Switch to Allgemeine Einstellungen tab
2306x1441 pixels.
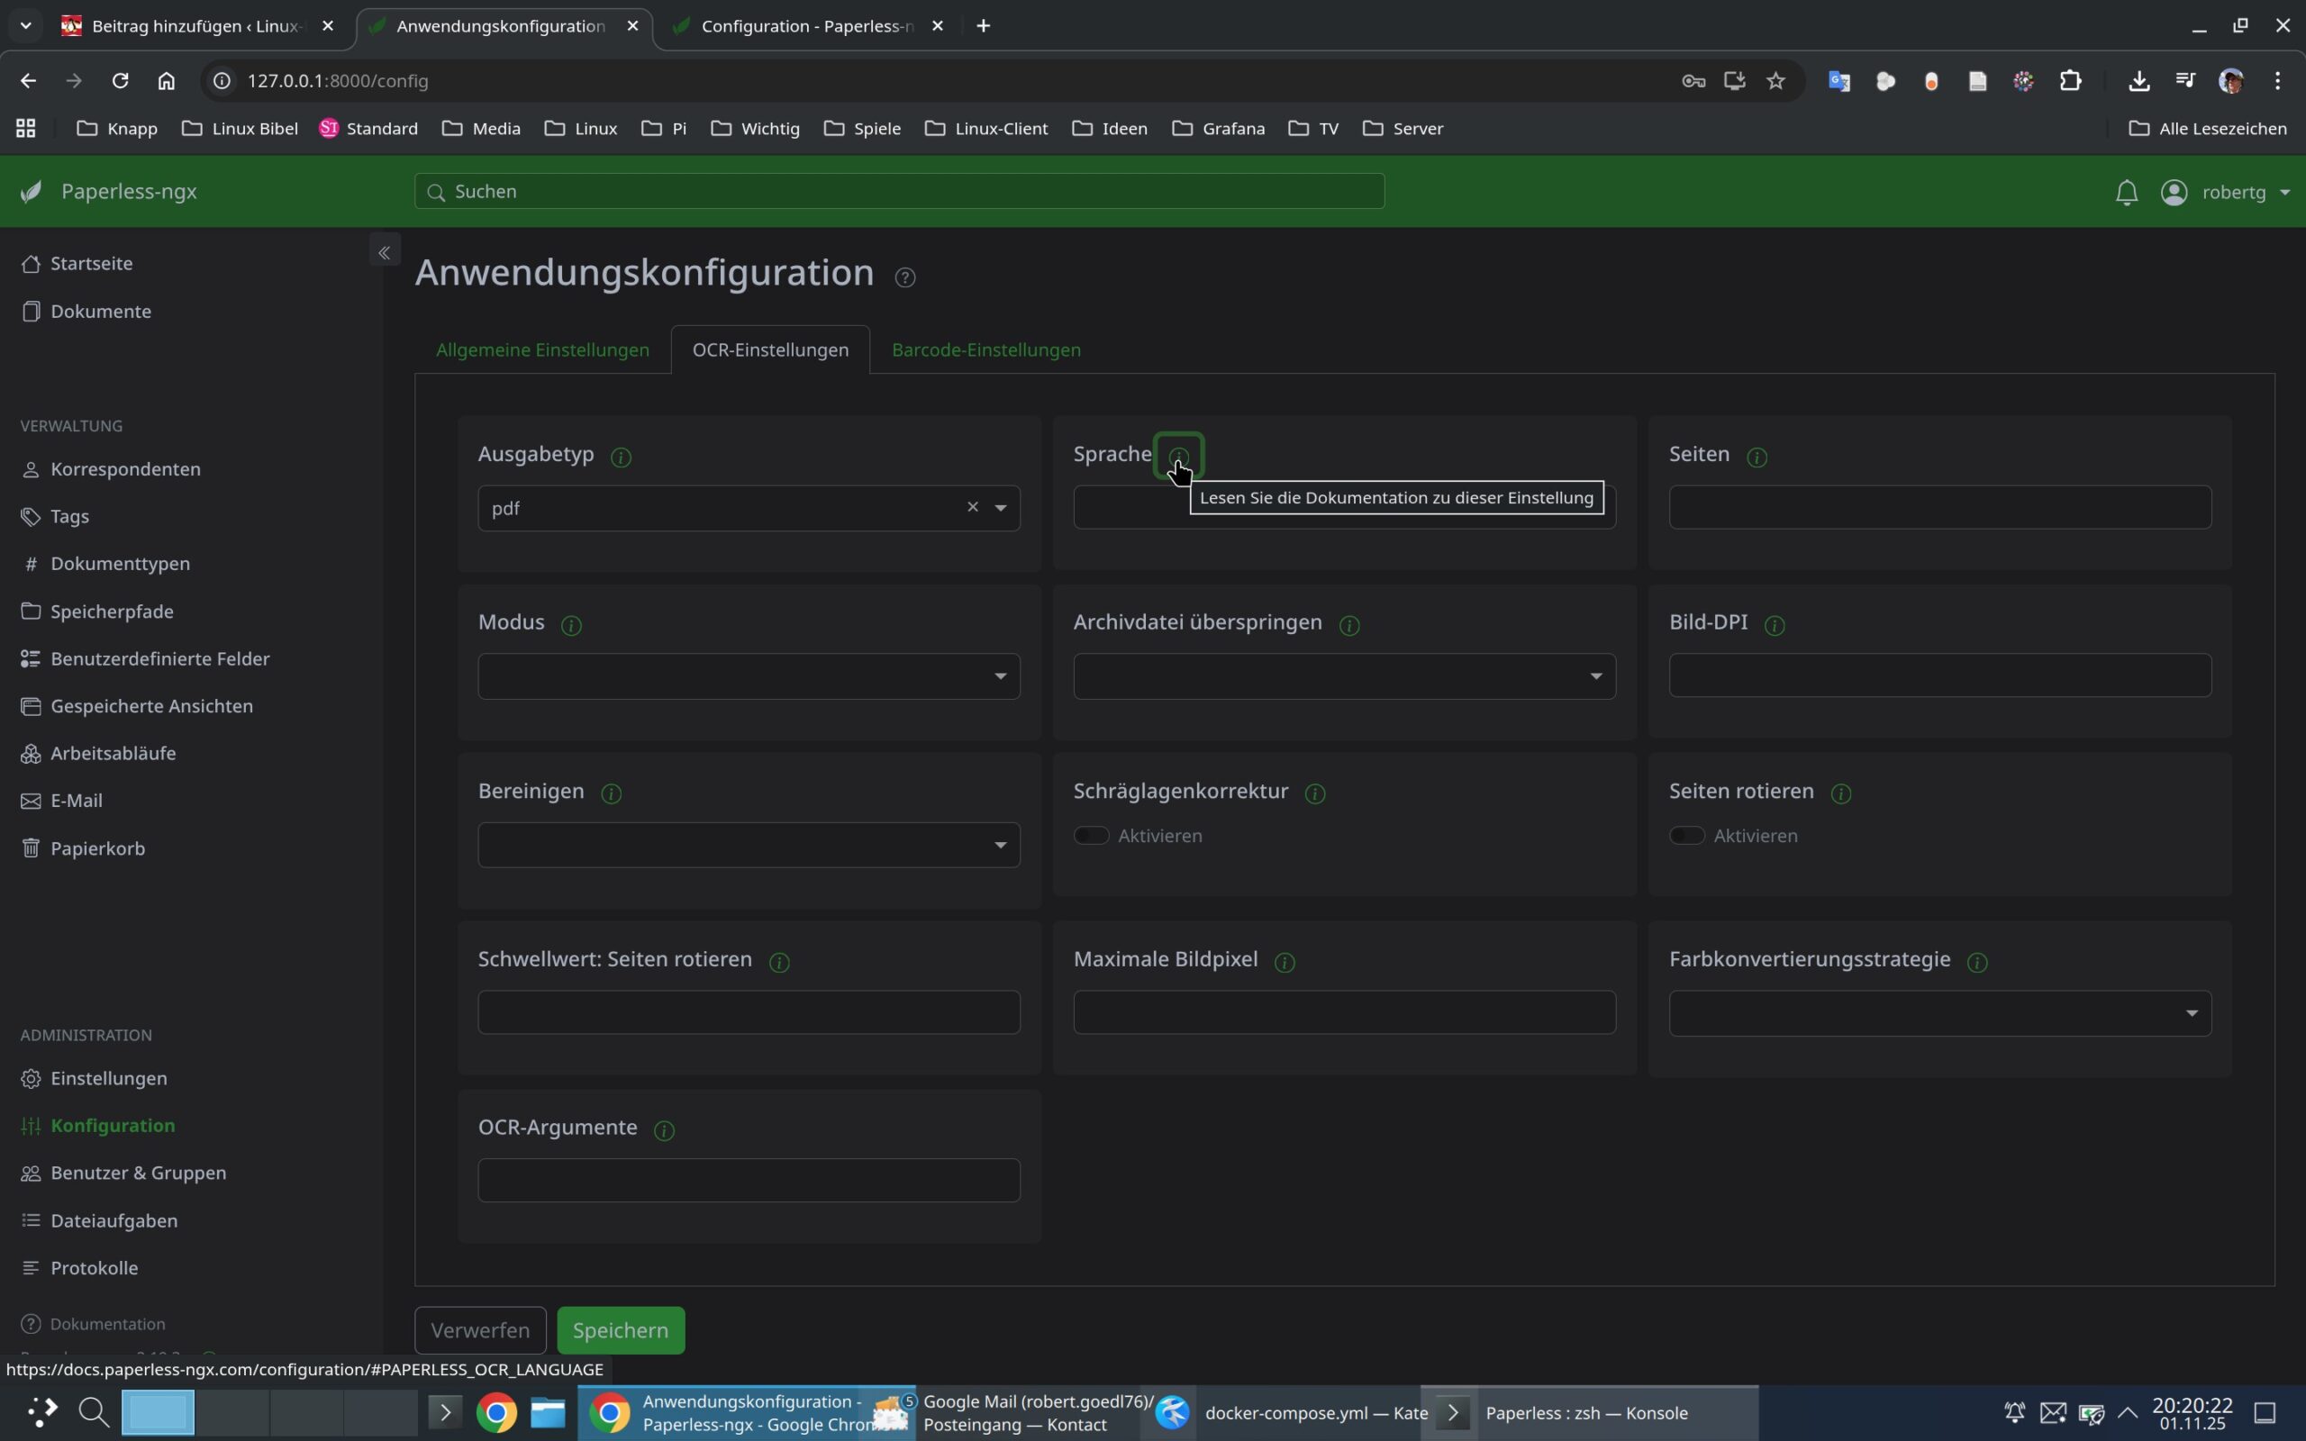(542, 349)
